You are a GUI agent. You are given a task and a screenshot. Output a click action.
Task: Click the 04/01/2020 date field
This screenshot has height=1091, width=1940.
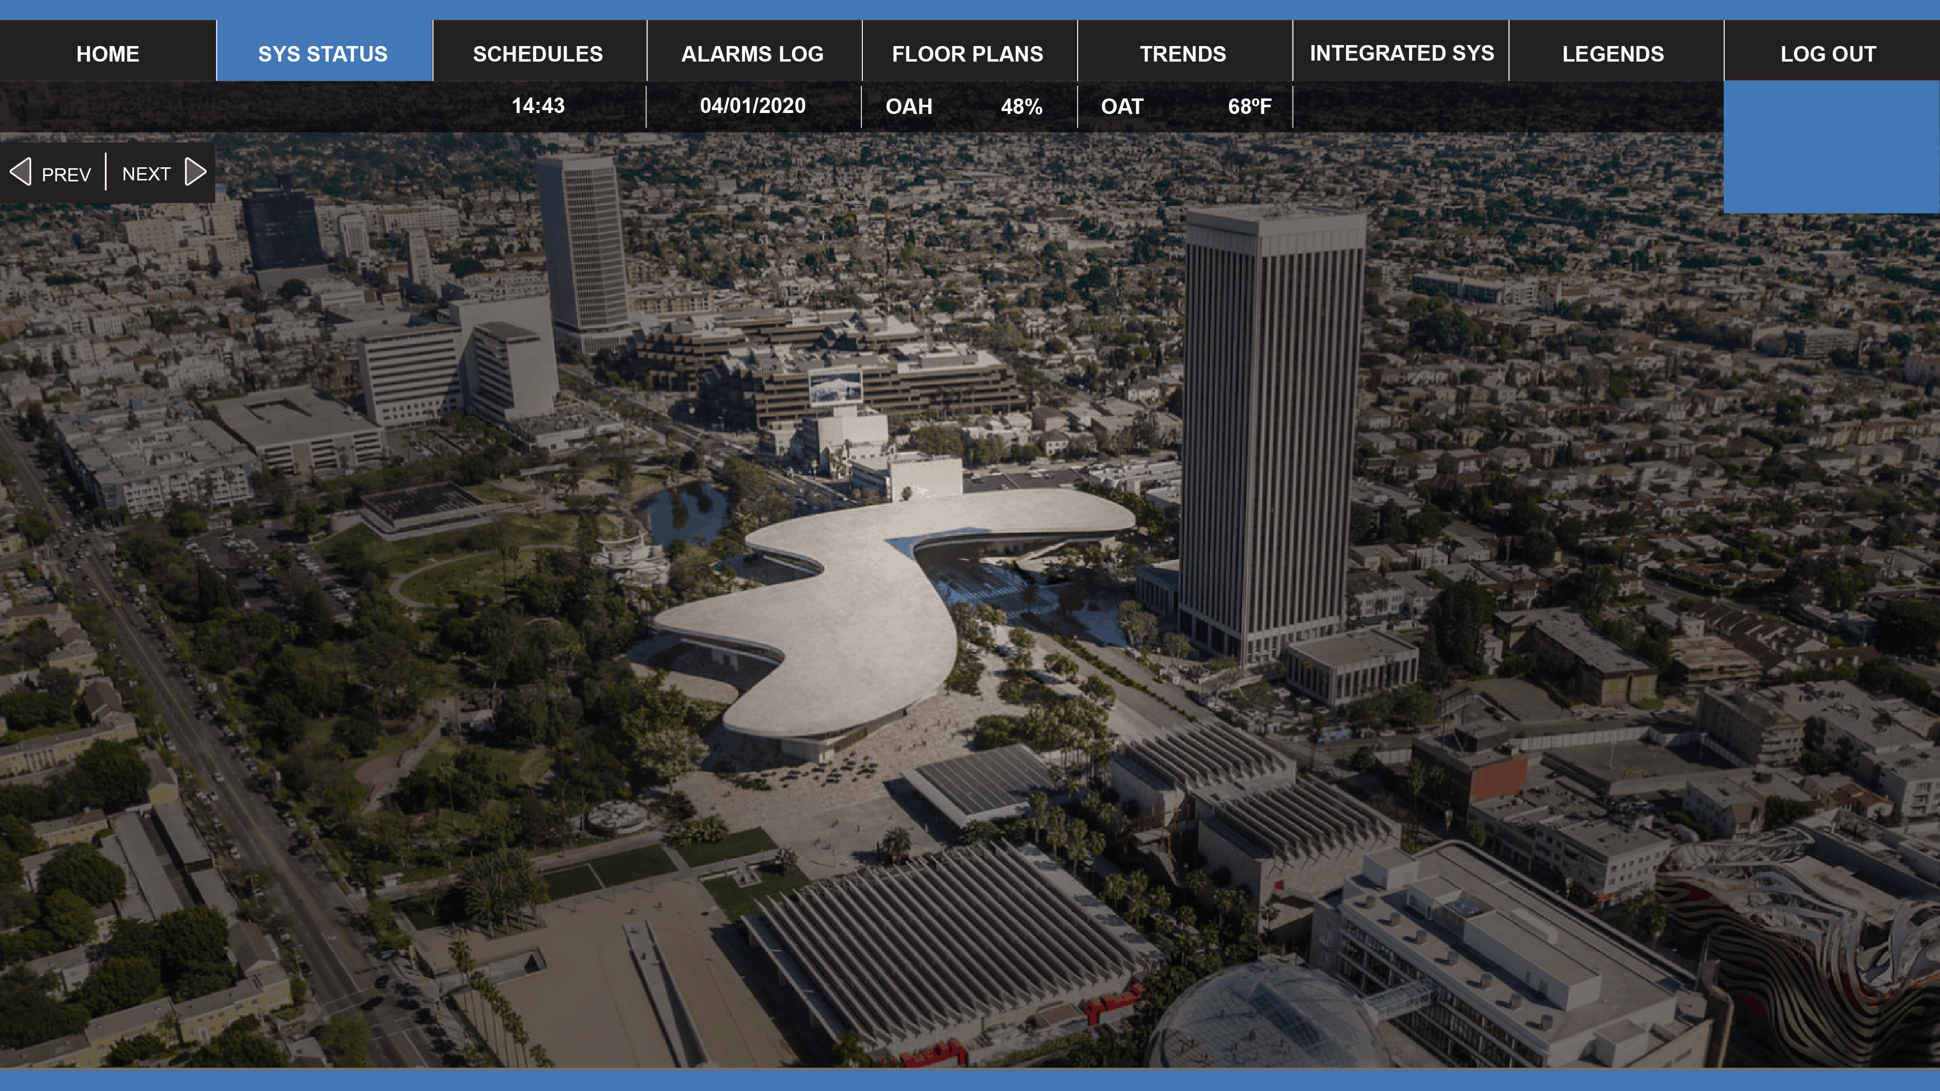752,106
